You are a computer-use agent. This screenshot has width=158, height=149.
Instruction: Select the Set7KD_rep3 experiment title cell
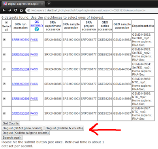pyautogui.click(x=143, y=69)
